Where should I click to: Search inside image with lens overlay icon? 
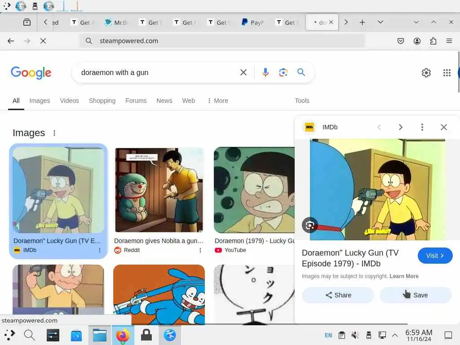coord(310,225)
